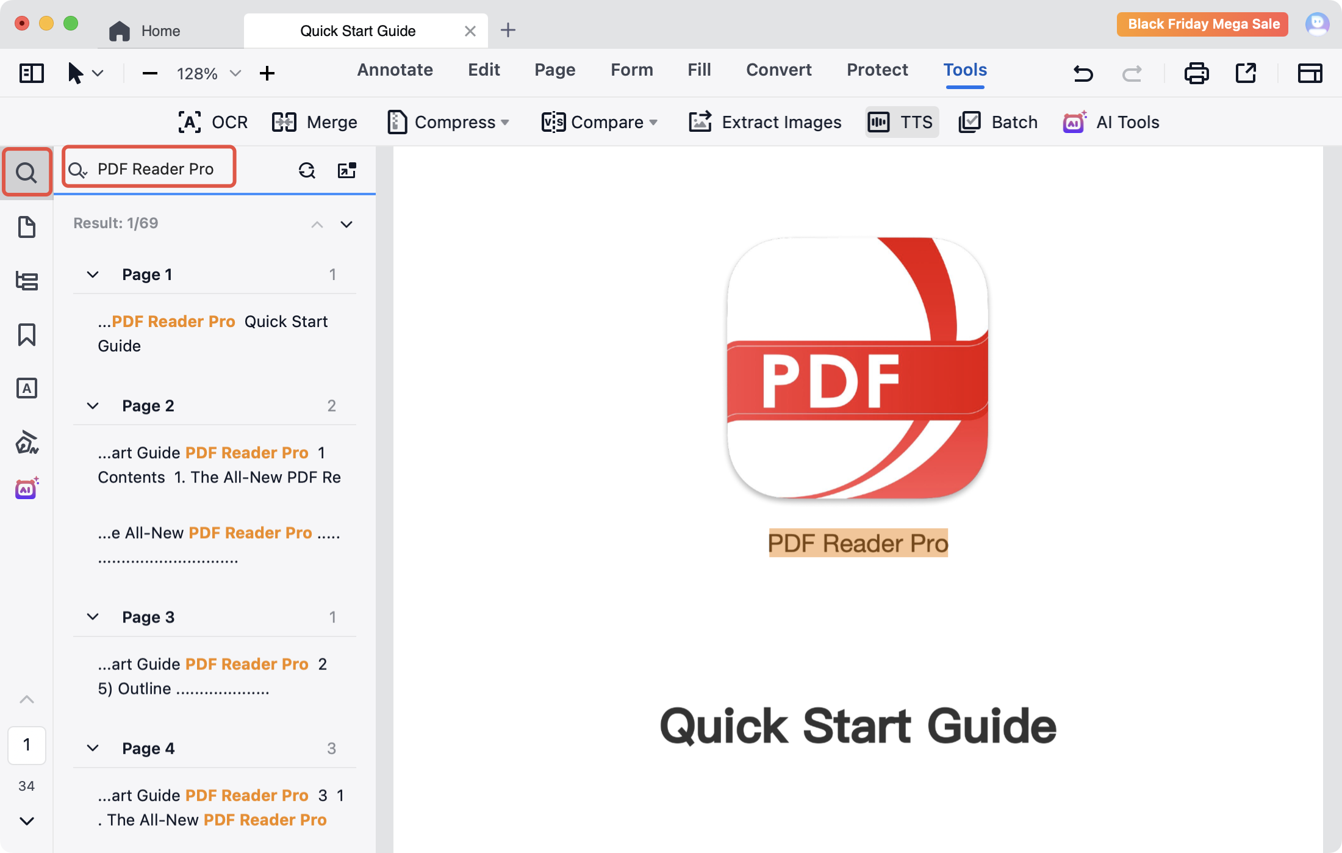Open the Merge tool
The height and width of the screenshot is (853, 1342).
[x=315, y=122]
